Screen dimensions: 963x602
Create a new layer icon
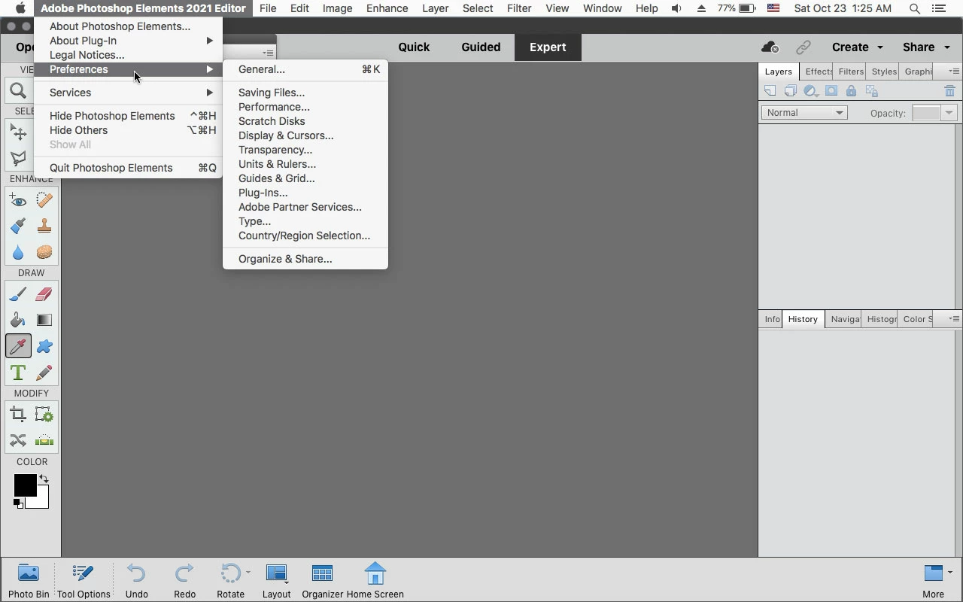770,91
